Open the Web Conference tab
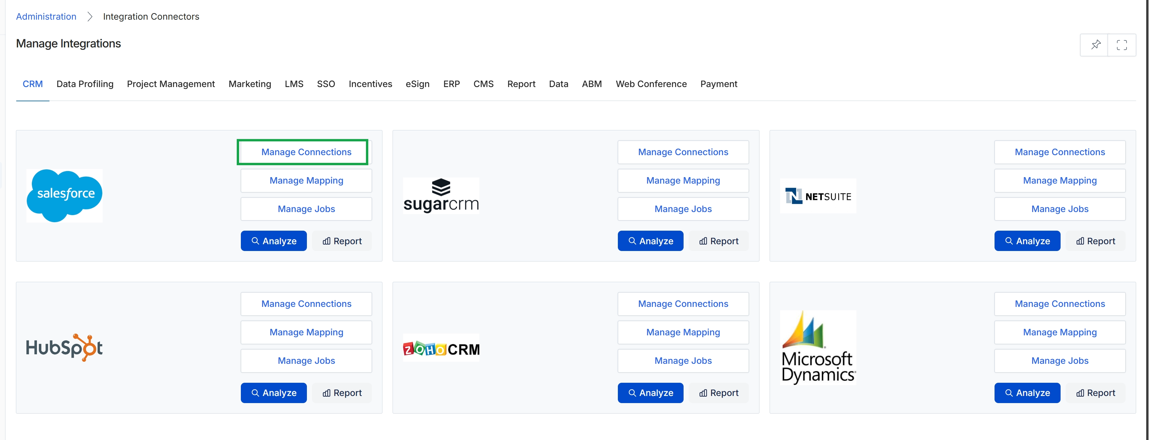 pos(651,84)
